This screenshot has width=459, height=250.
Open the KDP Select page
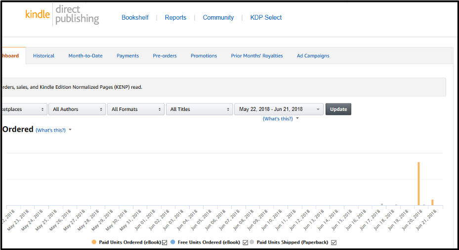pyautogui.click(x=266, y=18)
